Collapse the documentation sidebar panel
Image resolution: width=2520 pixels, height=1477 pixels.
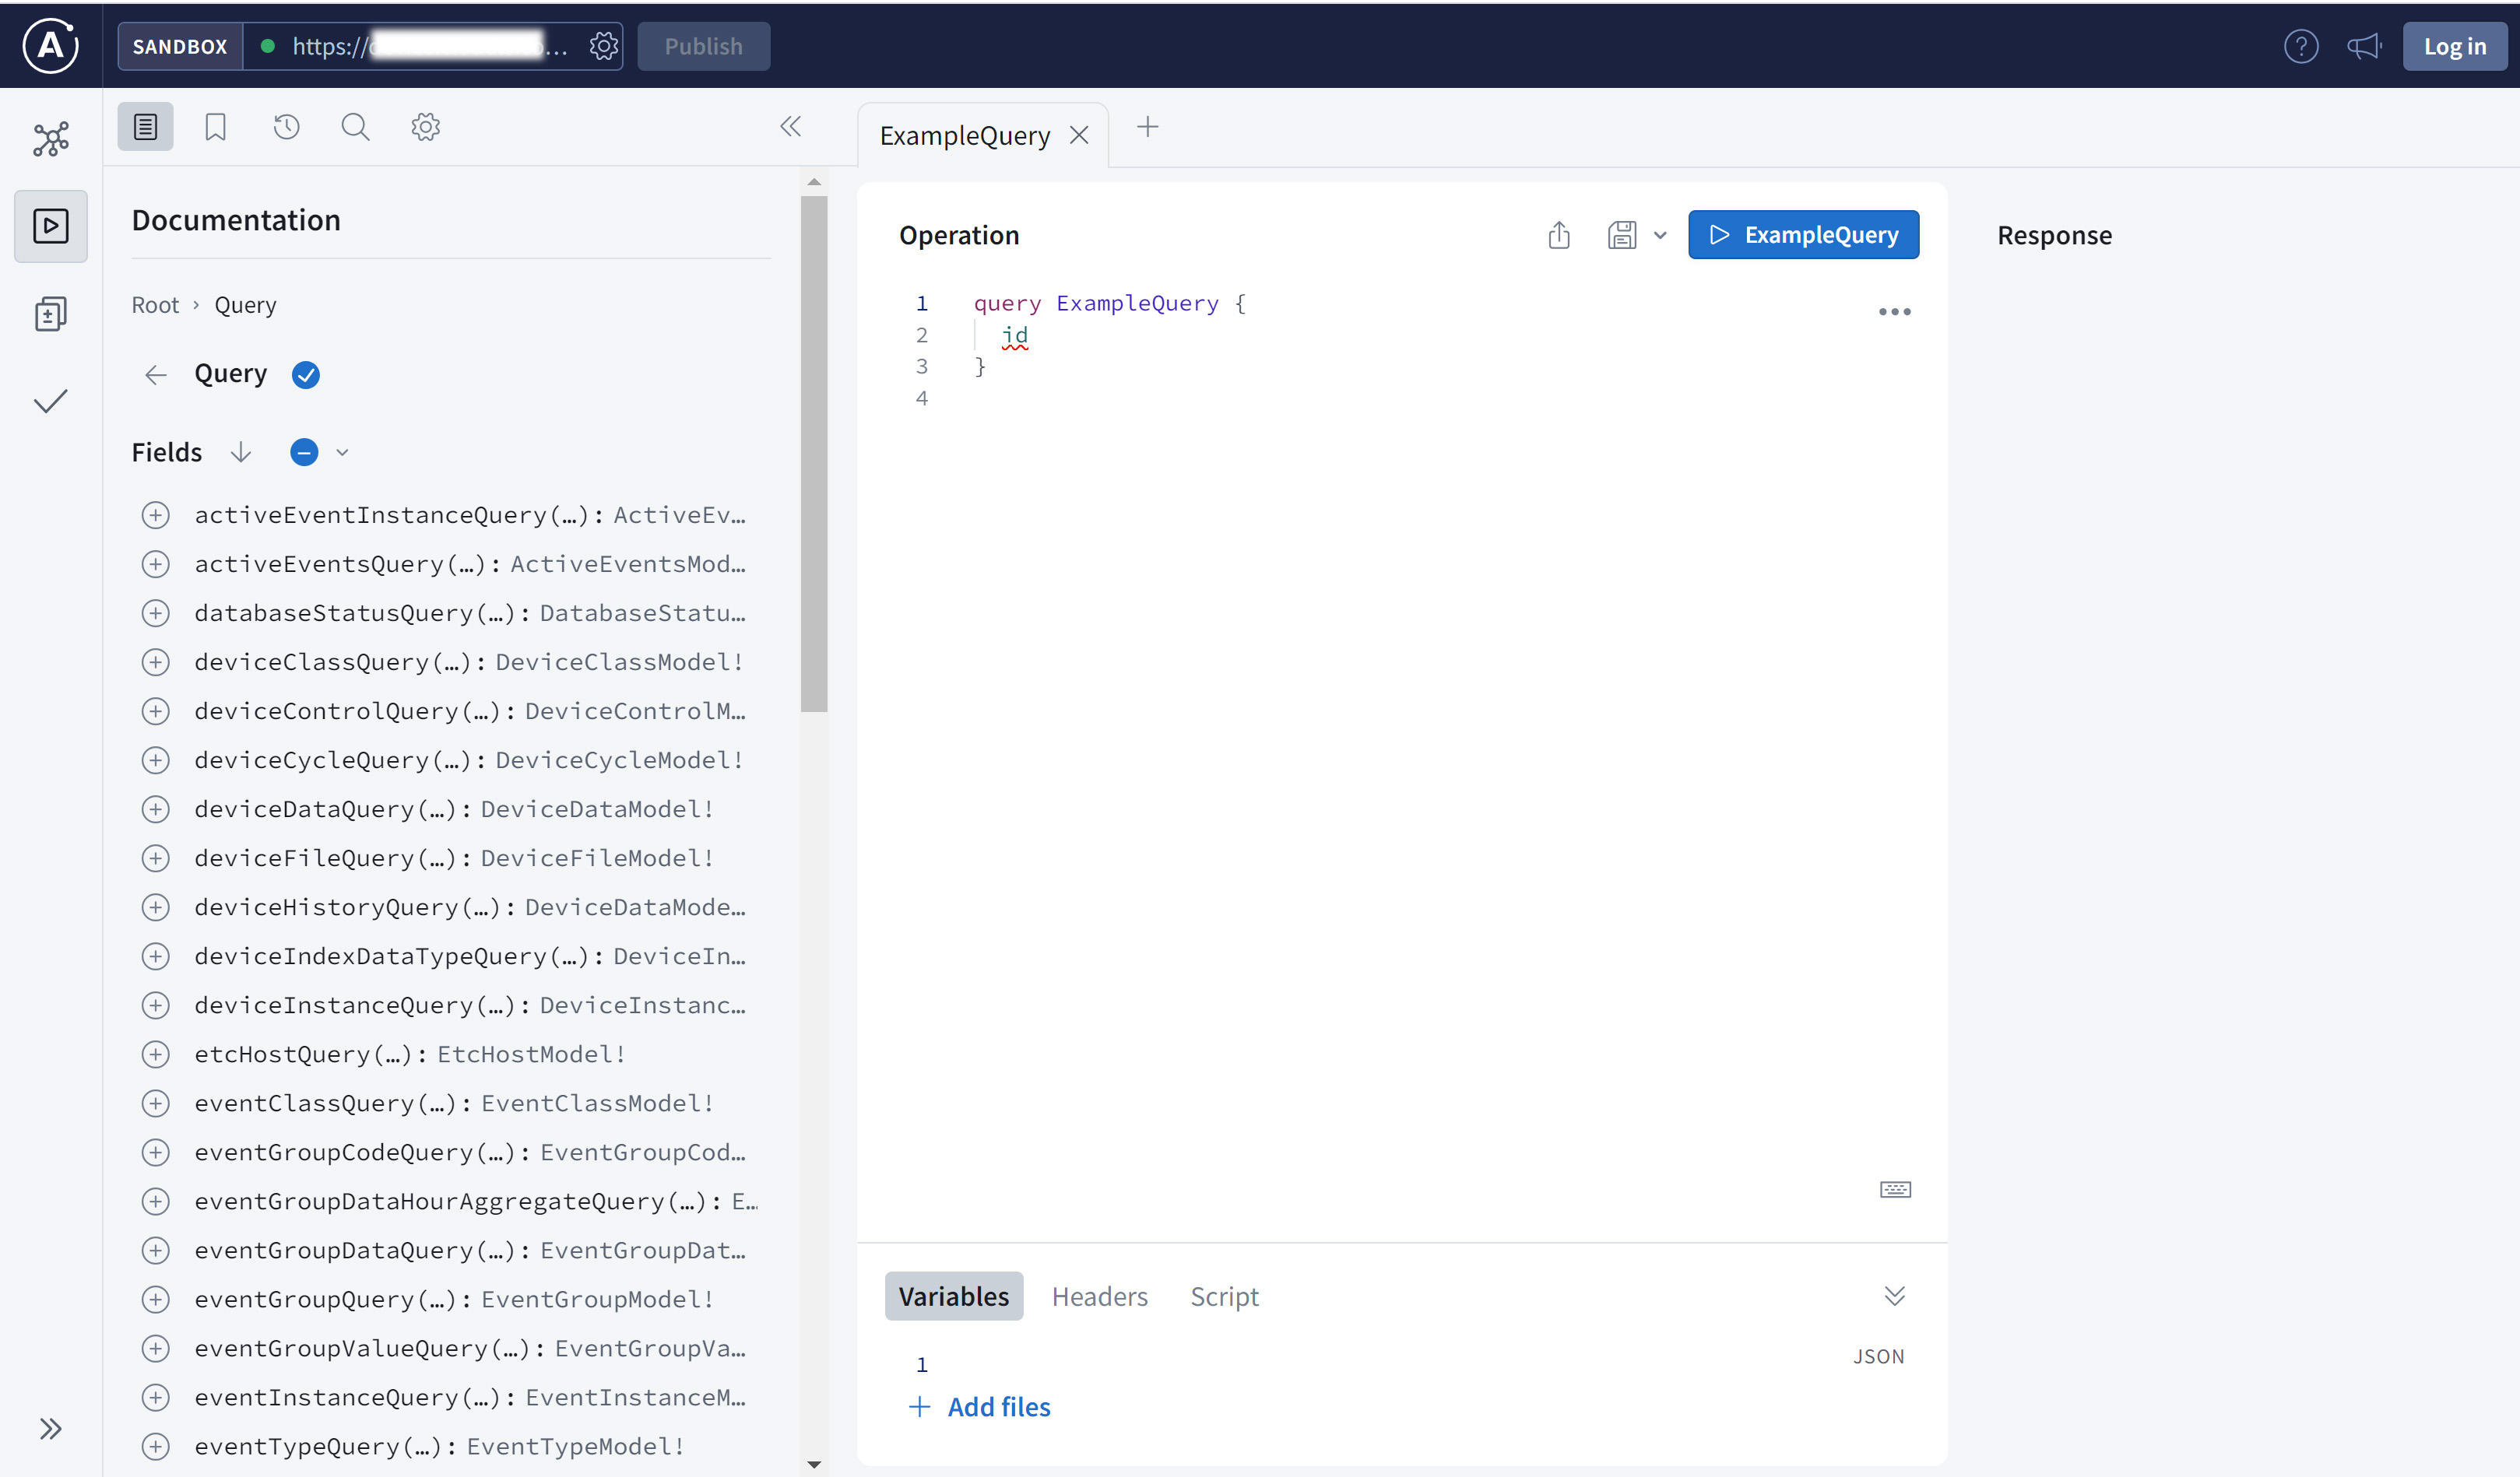click(x=790, y=127)
